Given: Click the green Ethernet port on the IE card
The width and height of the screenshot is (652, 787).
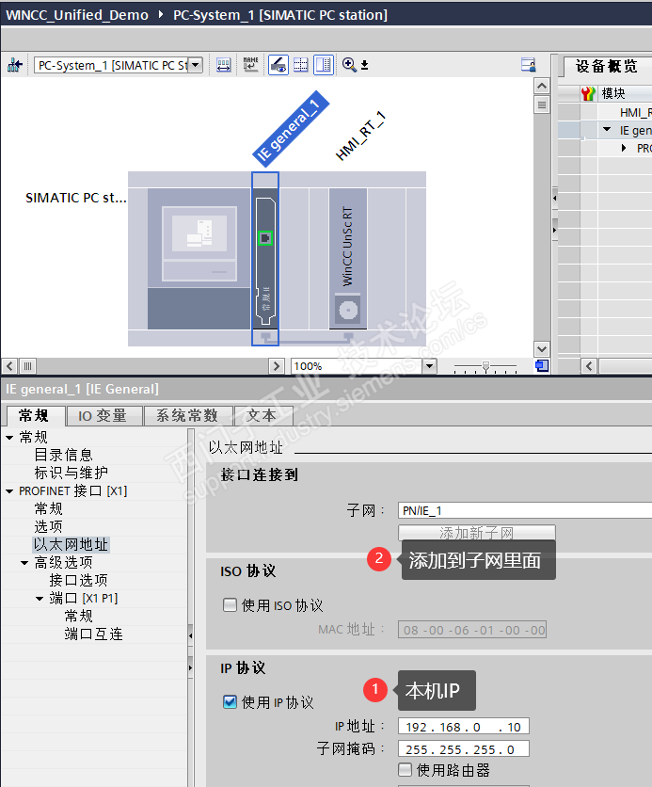Looking at the screenshot, I should coord(264,238).
